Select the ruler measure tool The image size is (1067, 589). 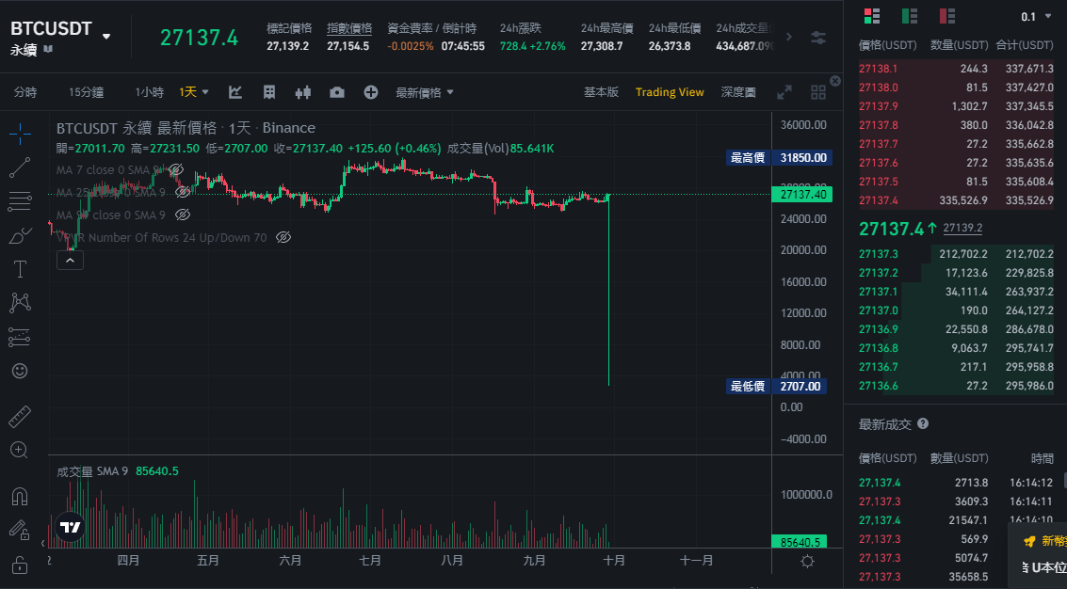(x=20, y=416)
